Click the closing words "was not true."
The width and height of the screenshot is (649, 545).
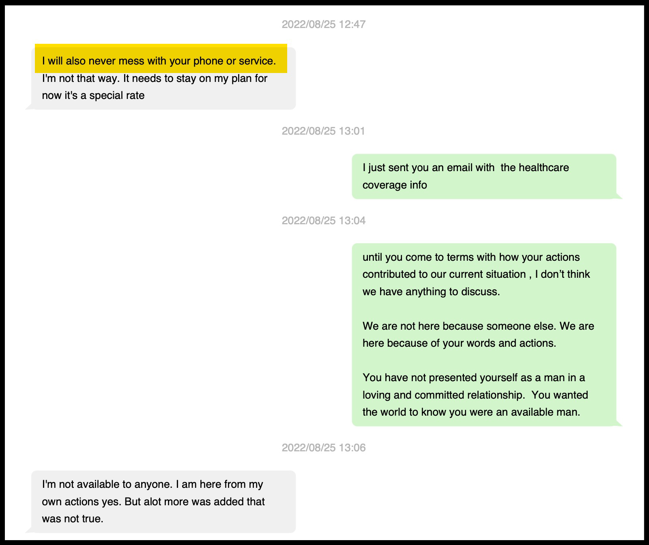[x=73, y=519]
